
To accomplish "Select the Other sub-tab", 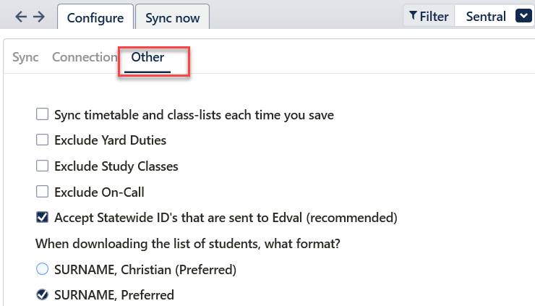I will point(147,57).
